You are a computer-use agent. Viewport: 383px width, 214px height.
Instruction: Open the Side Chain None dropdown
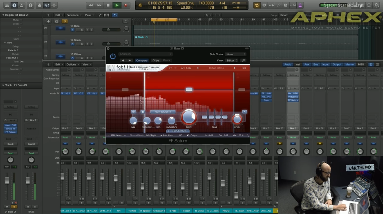coord(236,54)
